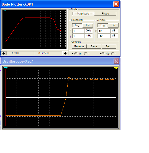Open the Set... dialog button
Screen dimensions: 149x153
[x=109, y=46]
